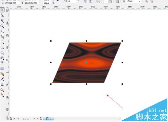This screenshot has width=168, height=122.
Task: Select the Eyedropper tool
Action: (x=2, y=79)
